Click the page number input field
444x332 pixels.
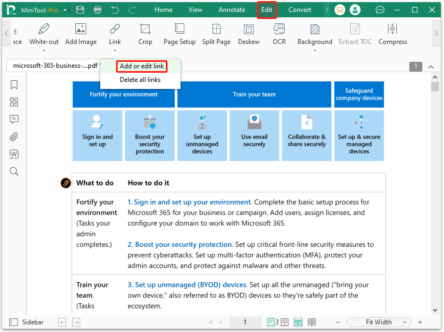pyautogui.click(x=245, y=322)
